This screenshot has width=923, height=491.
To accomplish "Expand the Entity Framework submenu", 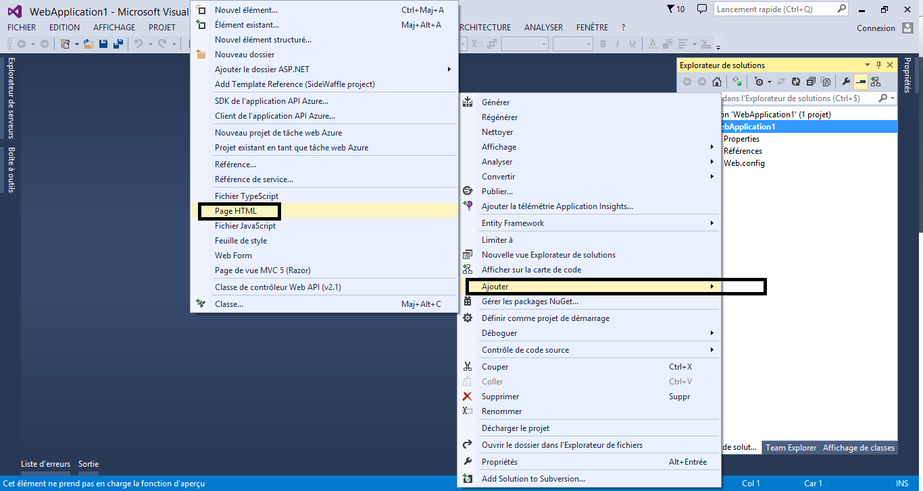I will (x=589, y=223).
